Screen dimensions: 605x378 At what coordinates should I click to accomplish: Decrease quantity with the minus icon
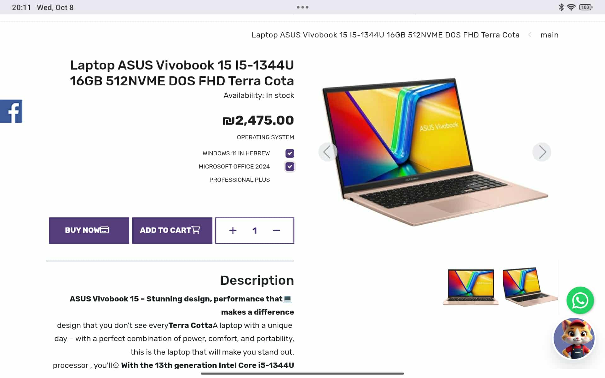click(276, 231)
